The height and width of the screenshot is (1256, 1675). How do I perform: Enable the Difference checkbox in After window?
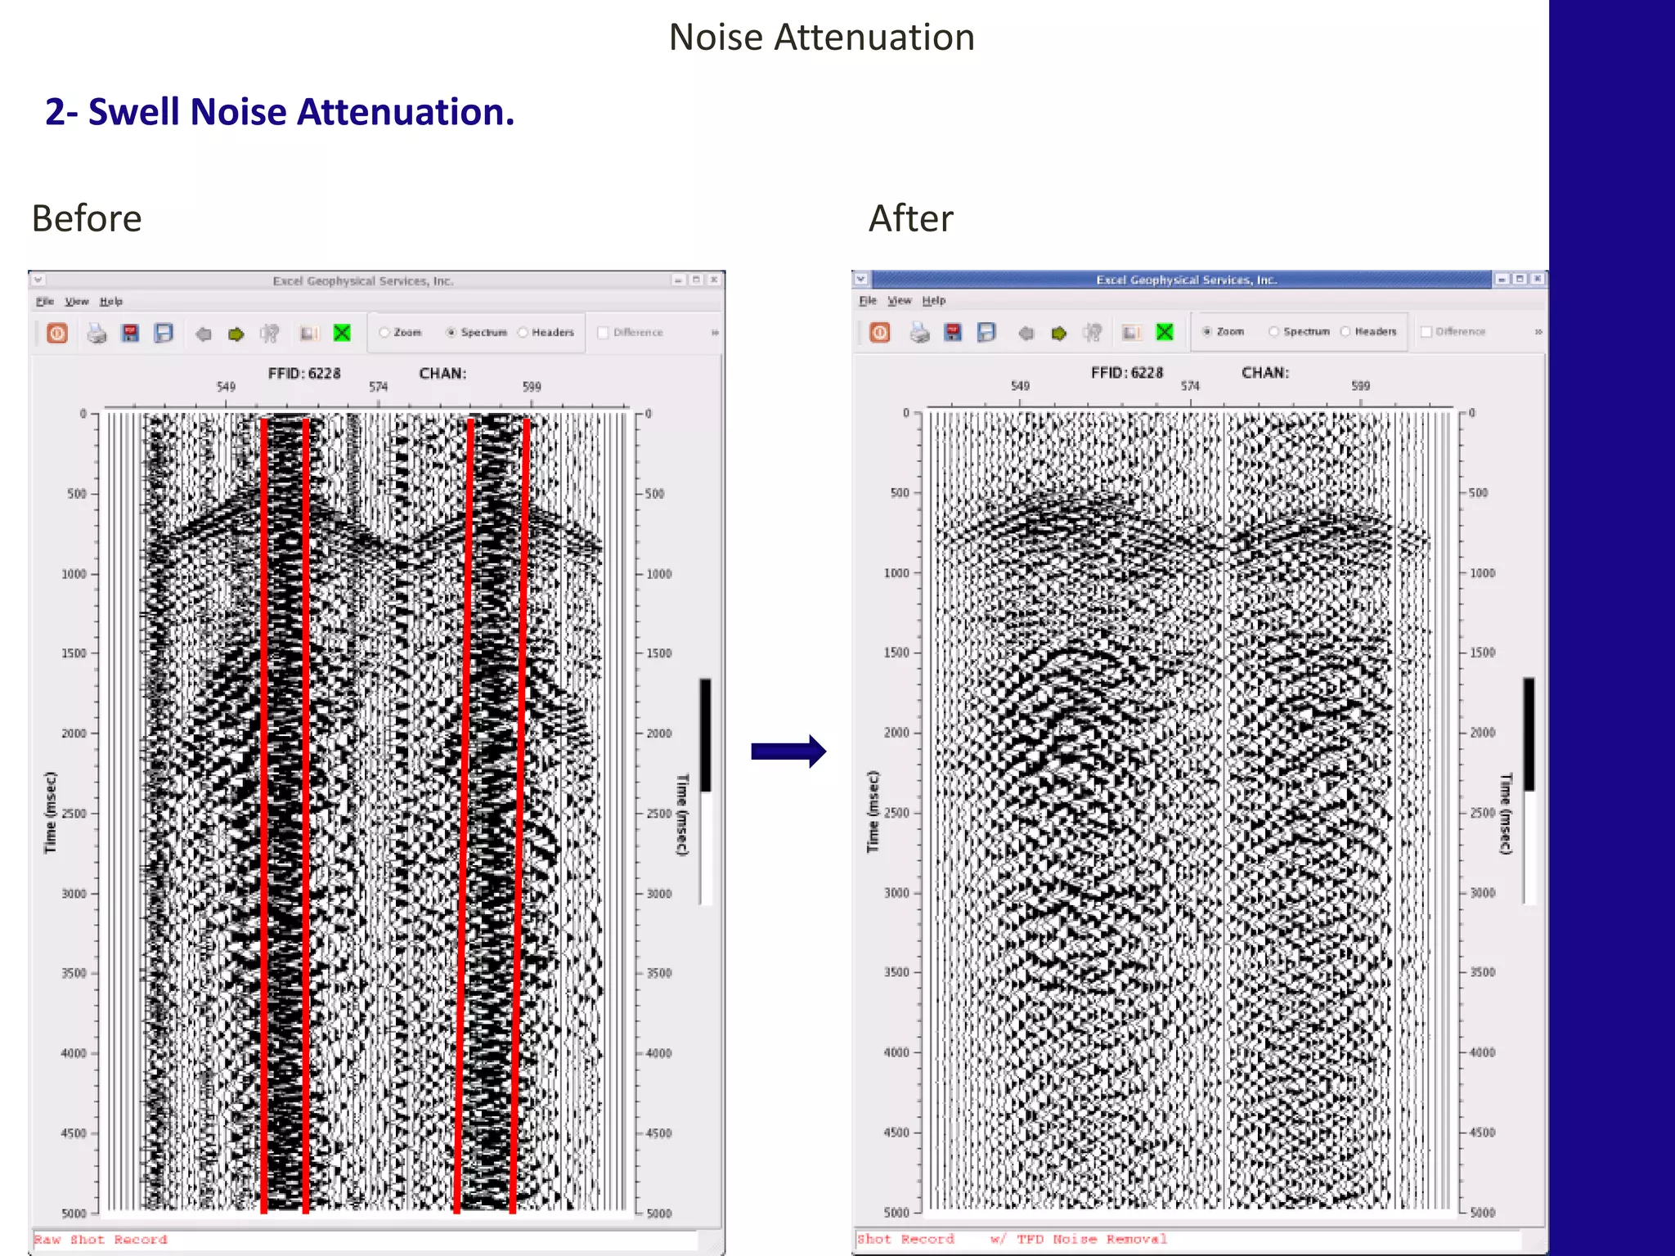[x=1426, y=331]
